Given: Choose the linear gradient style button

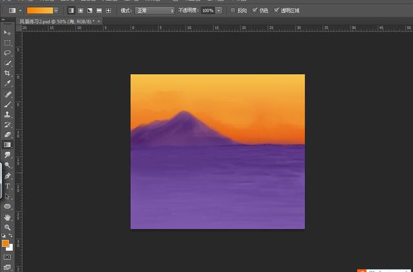Looking at the screenshot, I should click(71, 11).
